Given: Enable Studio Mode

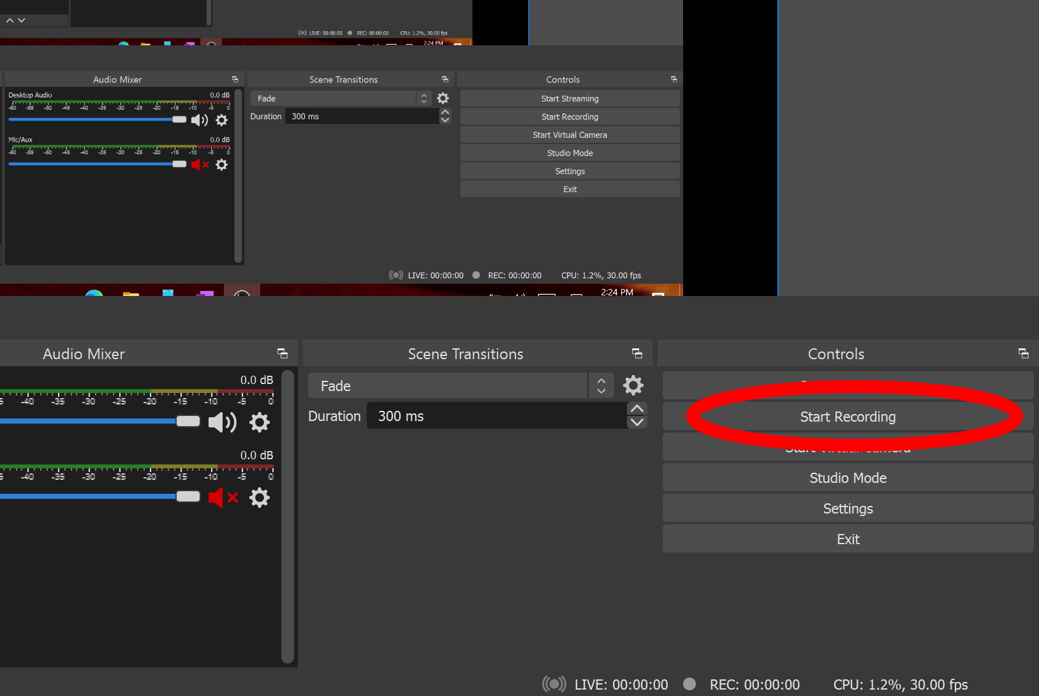Looking at the screenshot, I should [847, 477].
